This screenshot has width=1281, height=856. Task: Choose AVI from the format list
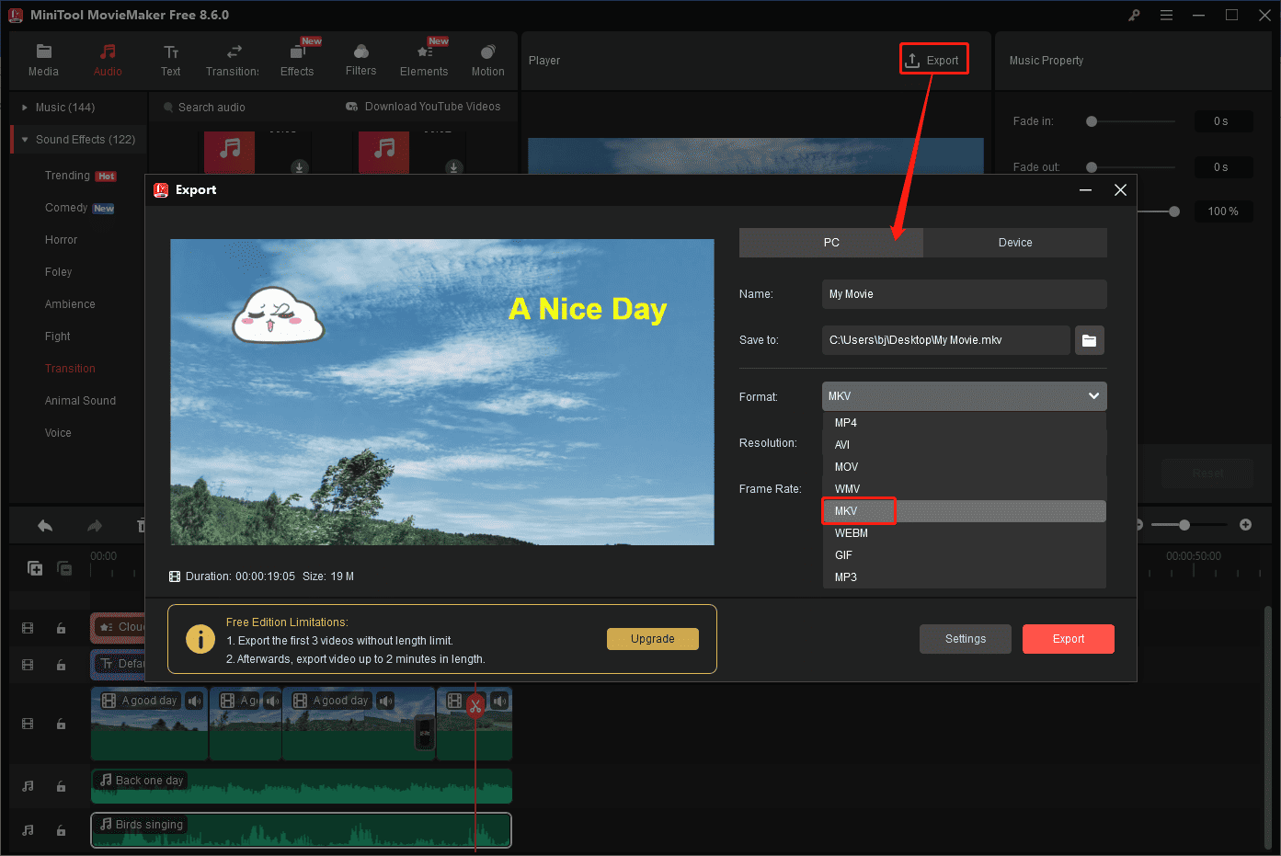964,445
